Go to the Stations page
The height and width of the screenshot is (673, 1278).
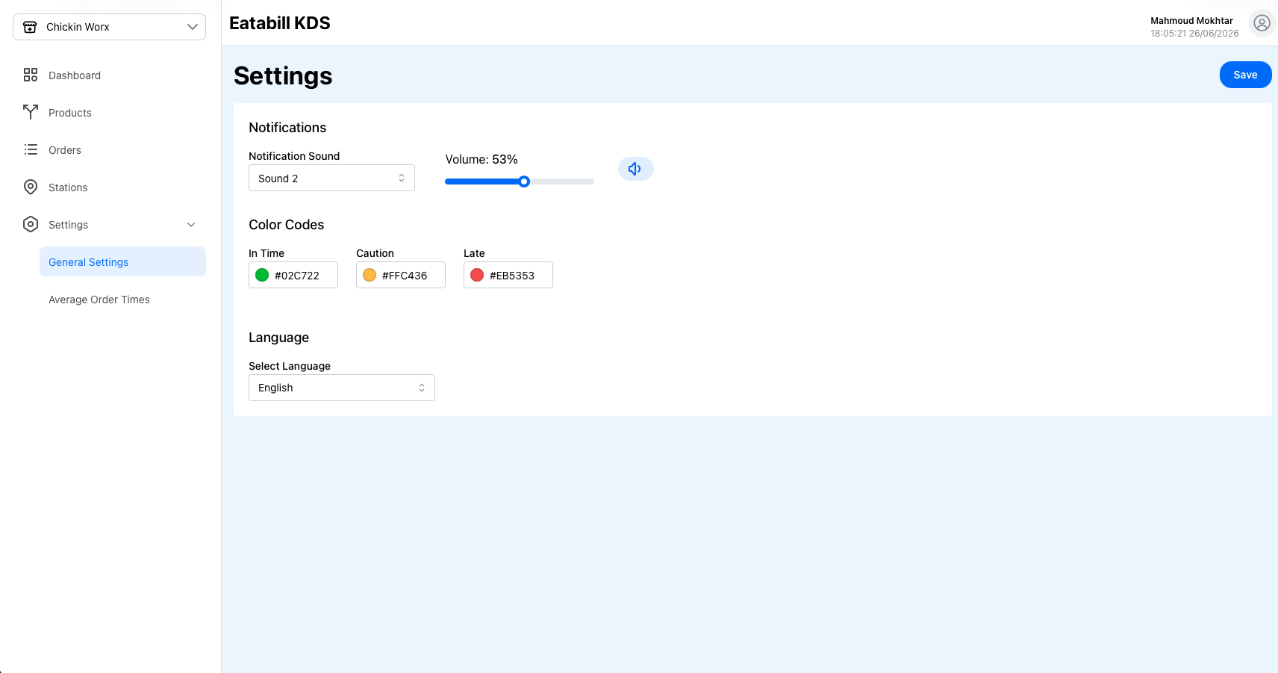68,187
